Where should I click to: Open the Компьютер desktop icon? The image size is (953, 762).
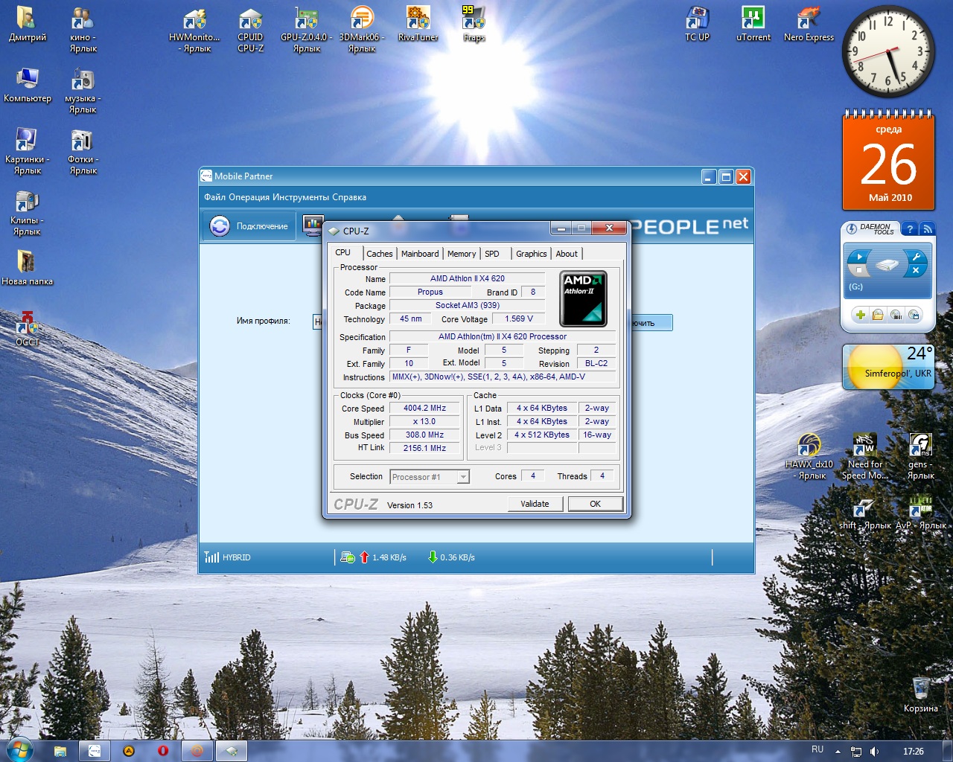click(27, 85)
